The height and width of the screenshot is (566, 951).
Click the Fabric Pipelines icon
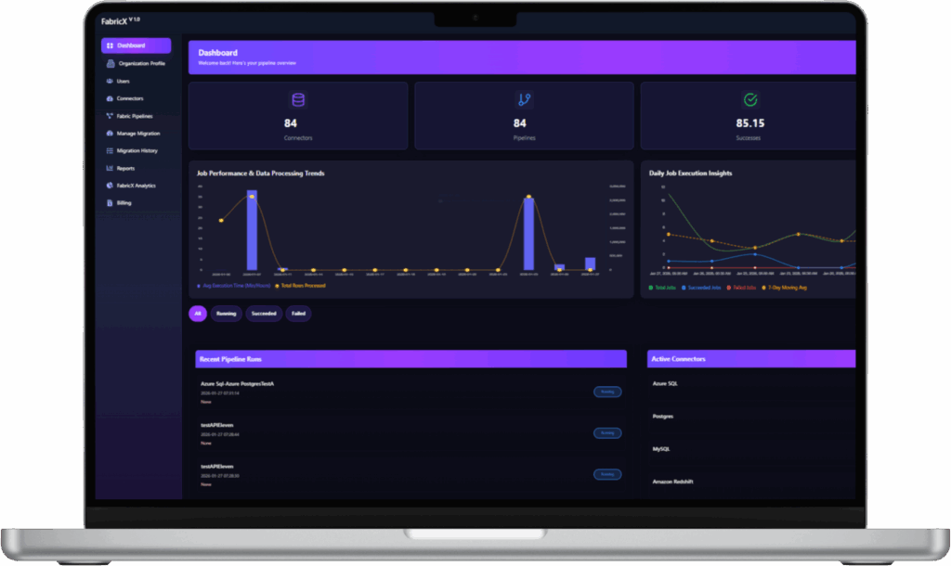click(110, 116)
